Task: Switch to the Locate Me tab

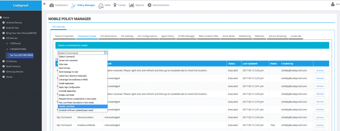Action: (296, 36)
